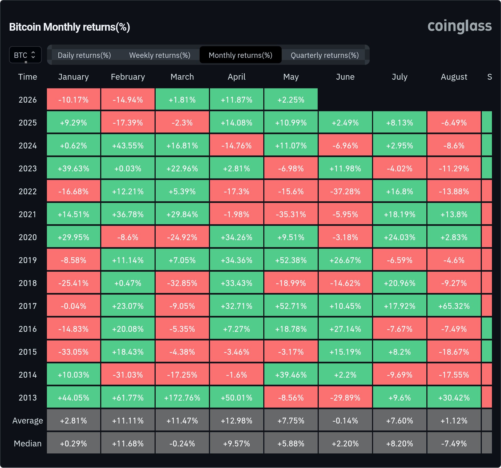Select the 2013 March +172.76% cell
The image size is (501, 468).
182,397
